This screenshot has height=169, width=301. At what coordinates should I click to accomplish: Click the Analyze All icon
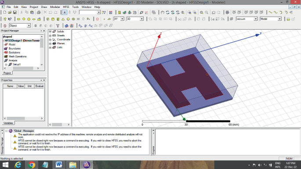click(x=130, y=12)
